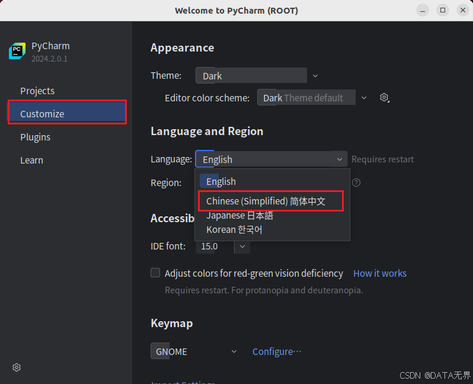473x384 pixels.
Task: Click the PyCharm logo icon
Action: (x=17, y=51)
